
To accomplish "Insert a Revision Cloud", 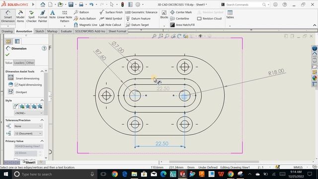I will [x=209, y=18].
